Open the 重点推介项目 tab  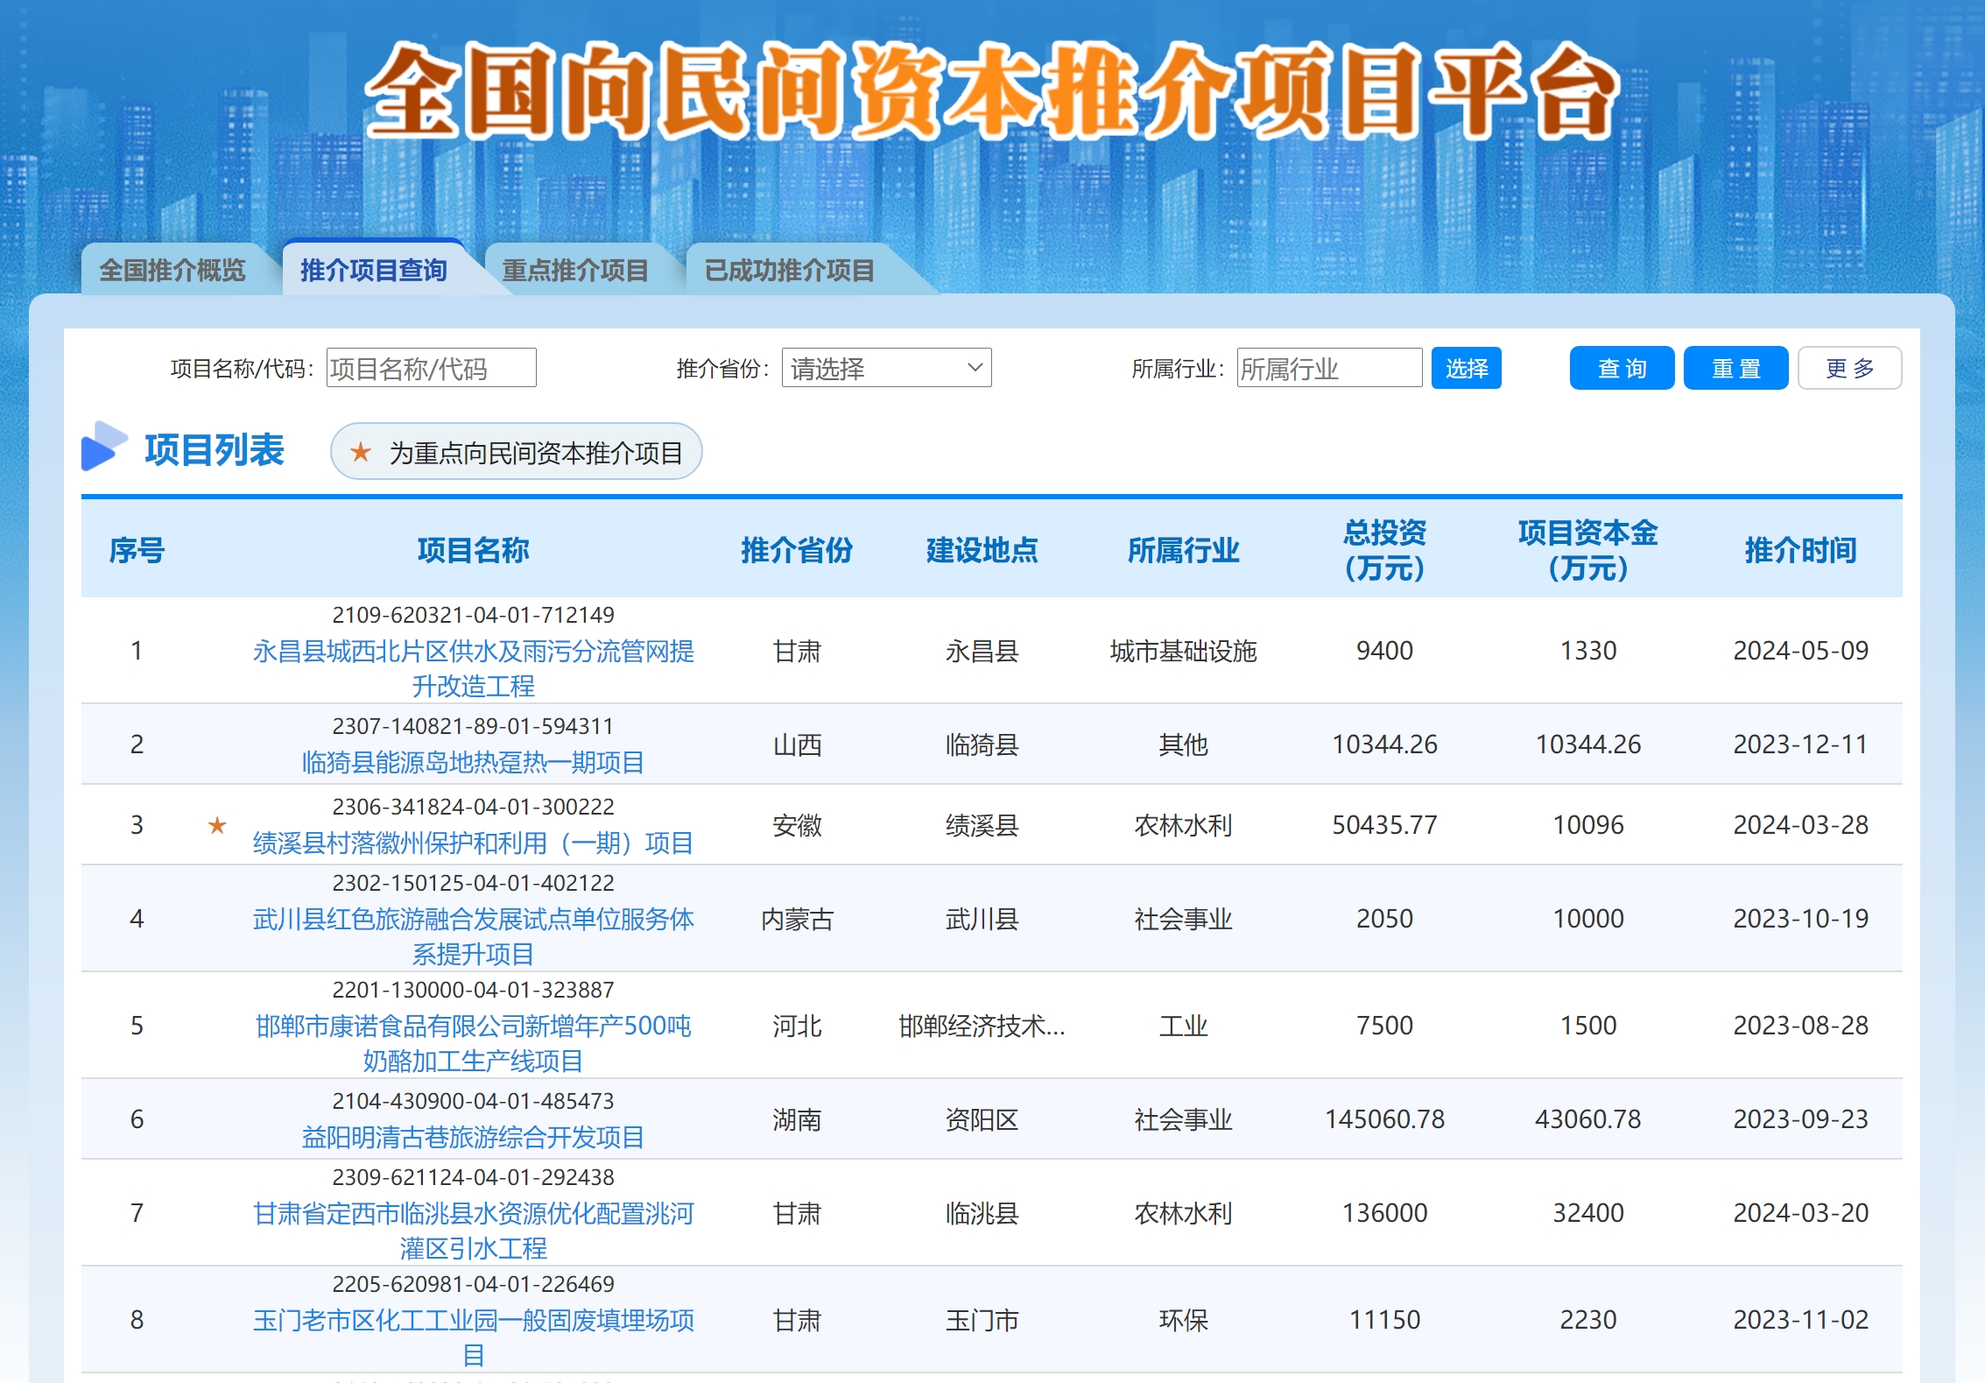coord(574,270)
